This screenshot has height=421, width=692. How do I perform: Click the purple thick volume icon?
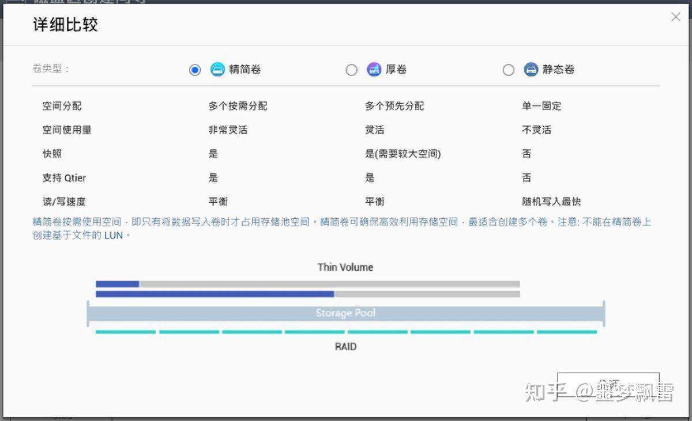374,70
